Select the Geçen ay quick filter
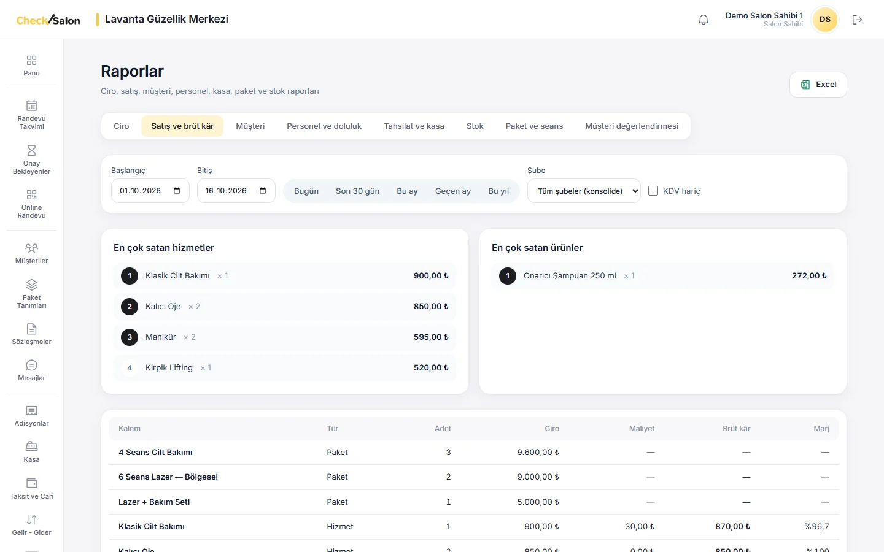The image size is (884, 552). 453,191
